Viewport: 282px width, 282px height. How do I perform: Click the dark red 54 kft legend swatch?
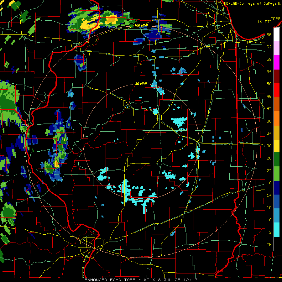tap(277, 76)
